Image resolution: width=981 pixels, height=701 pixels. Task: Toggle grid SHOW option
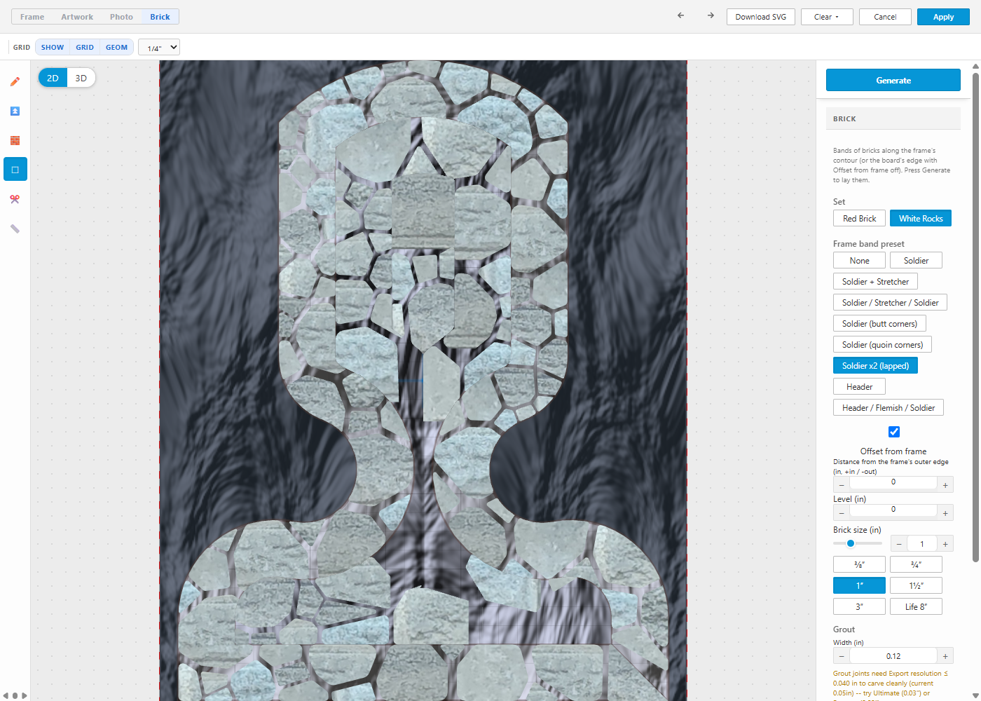pyautogui.click(x=53, y=47)
